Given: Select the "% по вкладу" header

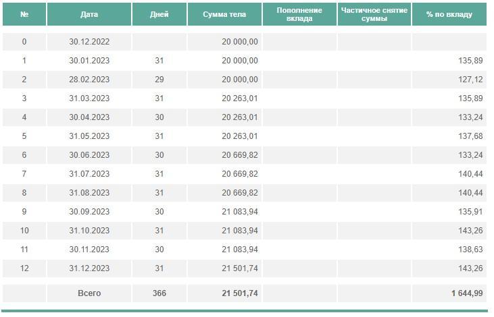Looking at the screenshot, I should tap(449, 14).
